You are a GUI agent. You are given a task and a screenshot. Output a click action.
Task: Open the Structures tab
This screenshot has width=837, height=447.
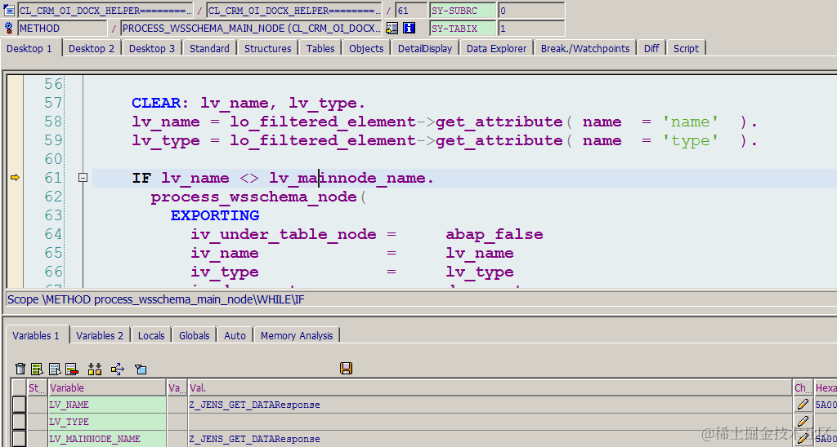click(x=268, y=48)
